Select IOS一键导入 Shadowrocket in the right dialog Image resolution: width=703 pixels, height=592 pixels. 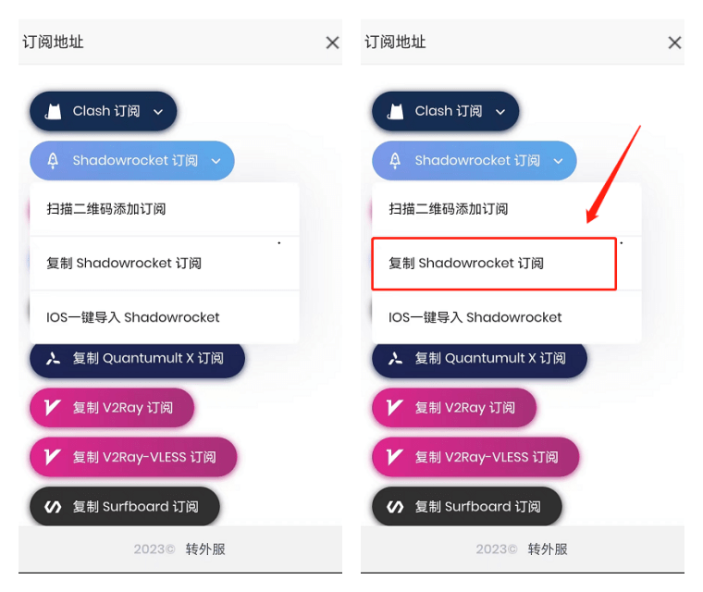coord(475,317)
